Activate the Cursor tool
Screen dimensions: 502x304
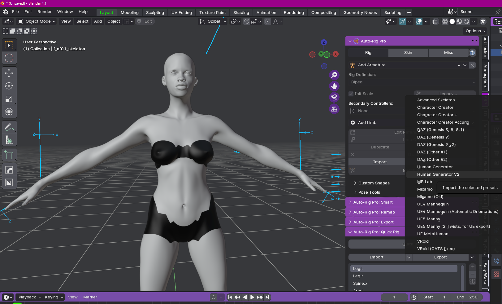[x=9, y=58]
